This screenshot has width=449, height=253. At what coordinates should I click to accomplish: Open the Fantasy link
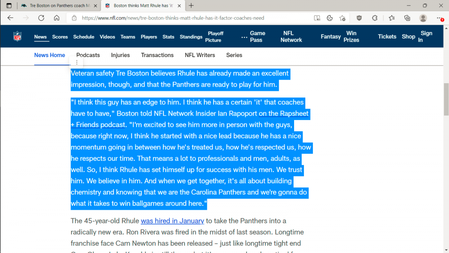(x=331, y=37)
